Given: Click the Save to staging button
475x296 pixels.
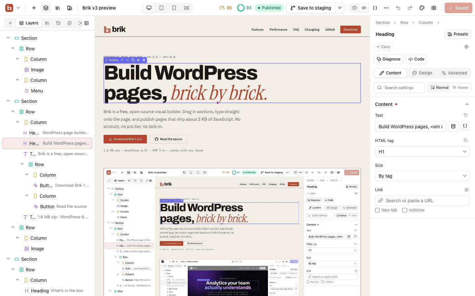Looking at the screenshot, I should pyautogui.click(x=311, y=8).
